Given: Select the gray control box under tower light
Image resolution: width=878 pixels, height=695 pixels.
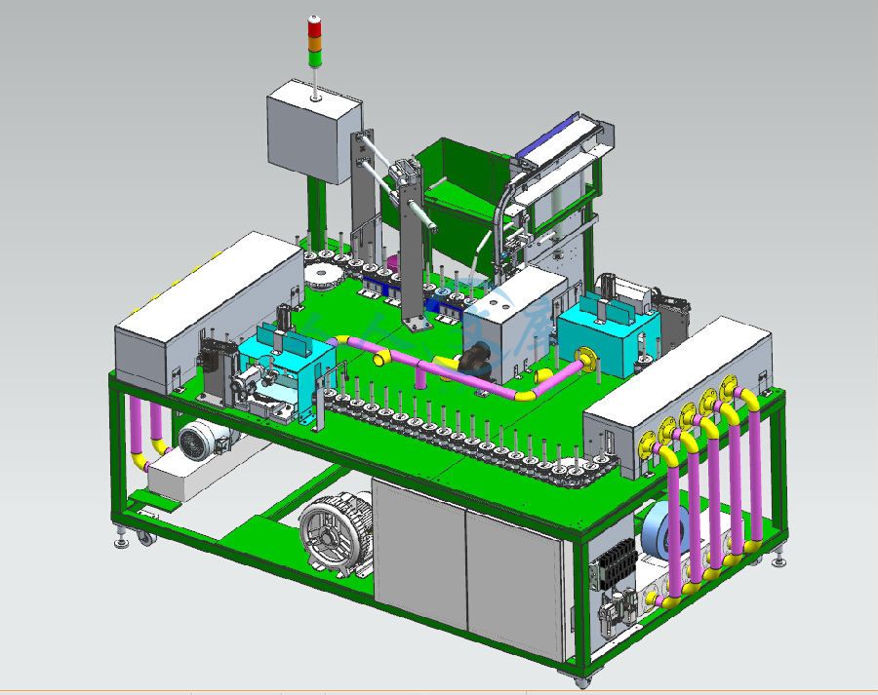Looking at the screenshot, I should click(x=312, y=132).
